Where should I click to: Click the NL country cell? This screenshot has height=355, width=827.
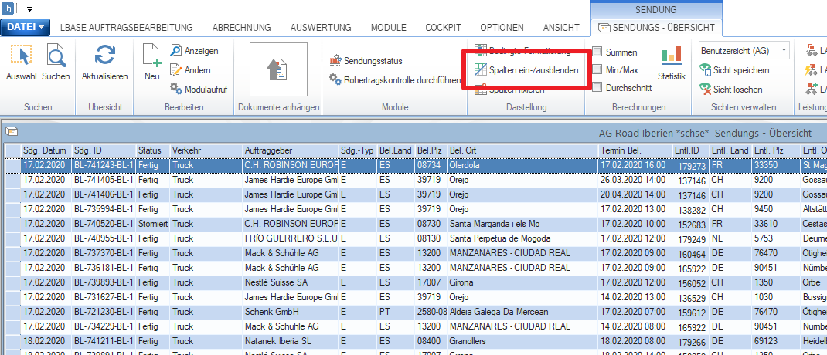coord(730,238)
